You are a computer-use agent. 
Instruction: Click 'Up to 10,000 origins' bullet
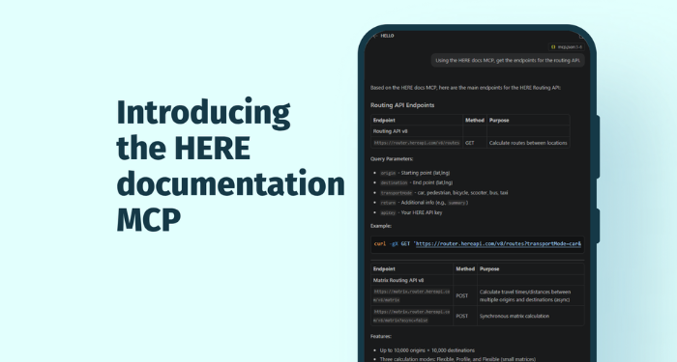click(427, 350)
